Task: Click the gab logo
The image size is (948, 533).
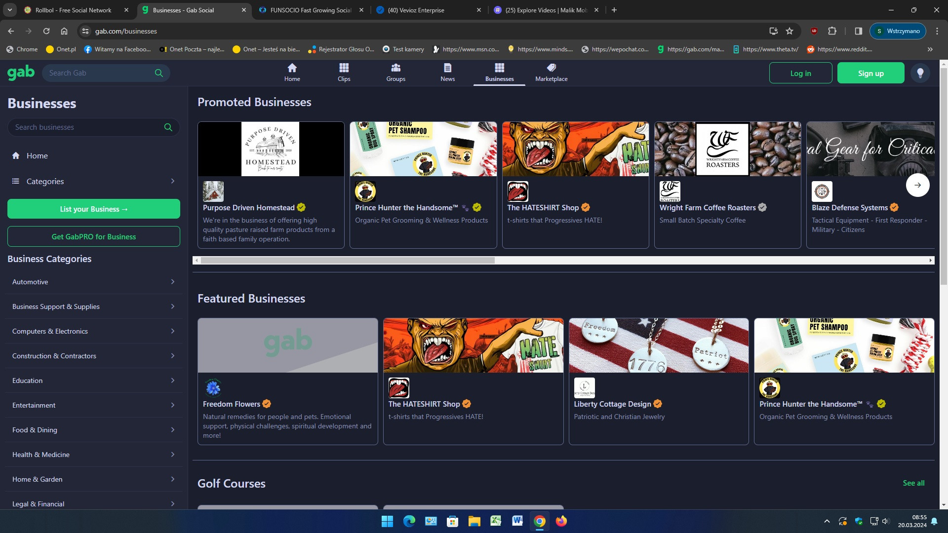Action: [x=21, y=73]
